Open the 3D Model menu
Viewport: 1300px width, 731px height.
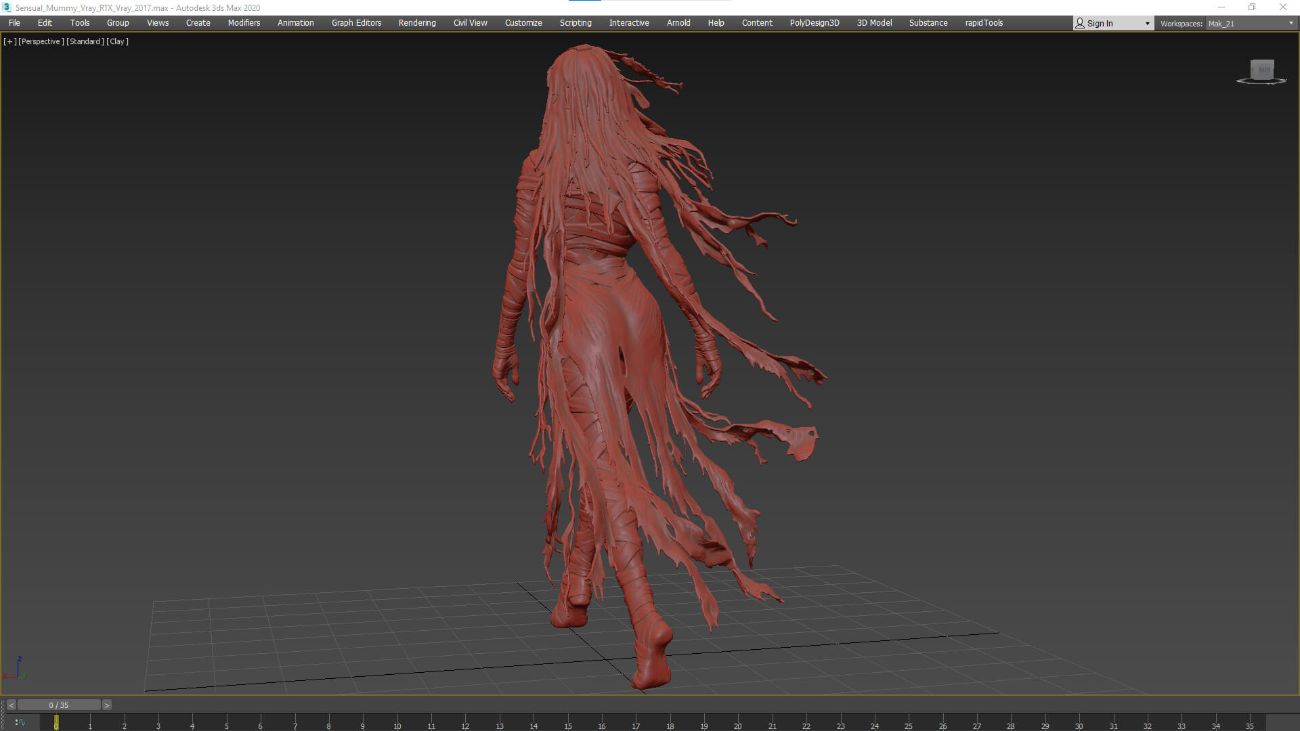pyautogui.click(x=875, y=23)
